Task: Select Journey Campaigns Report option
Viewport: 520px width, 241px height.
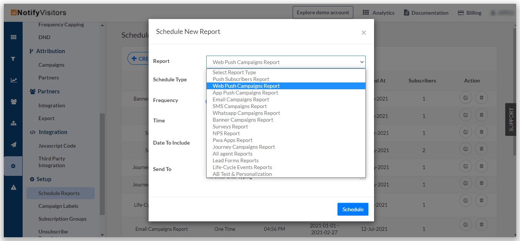Action: pos(286,147)
